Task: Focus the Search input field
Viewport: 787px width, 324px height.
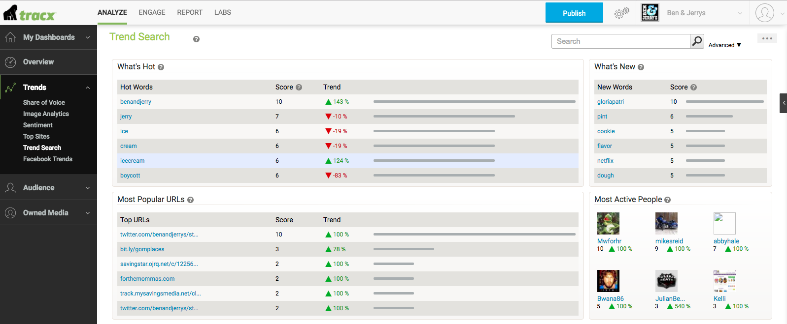Action: point(620,41)
